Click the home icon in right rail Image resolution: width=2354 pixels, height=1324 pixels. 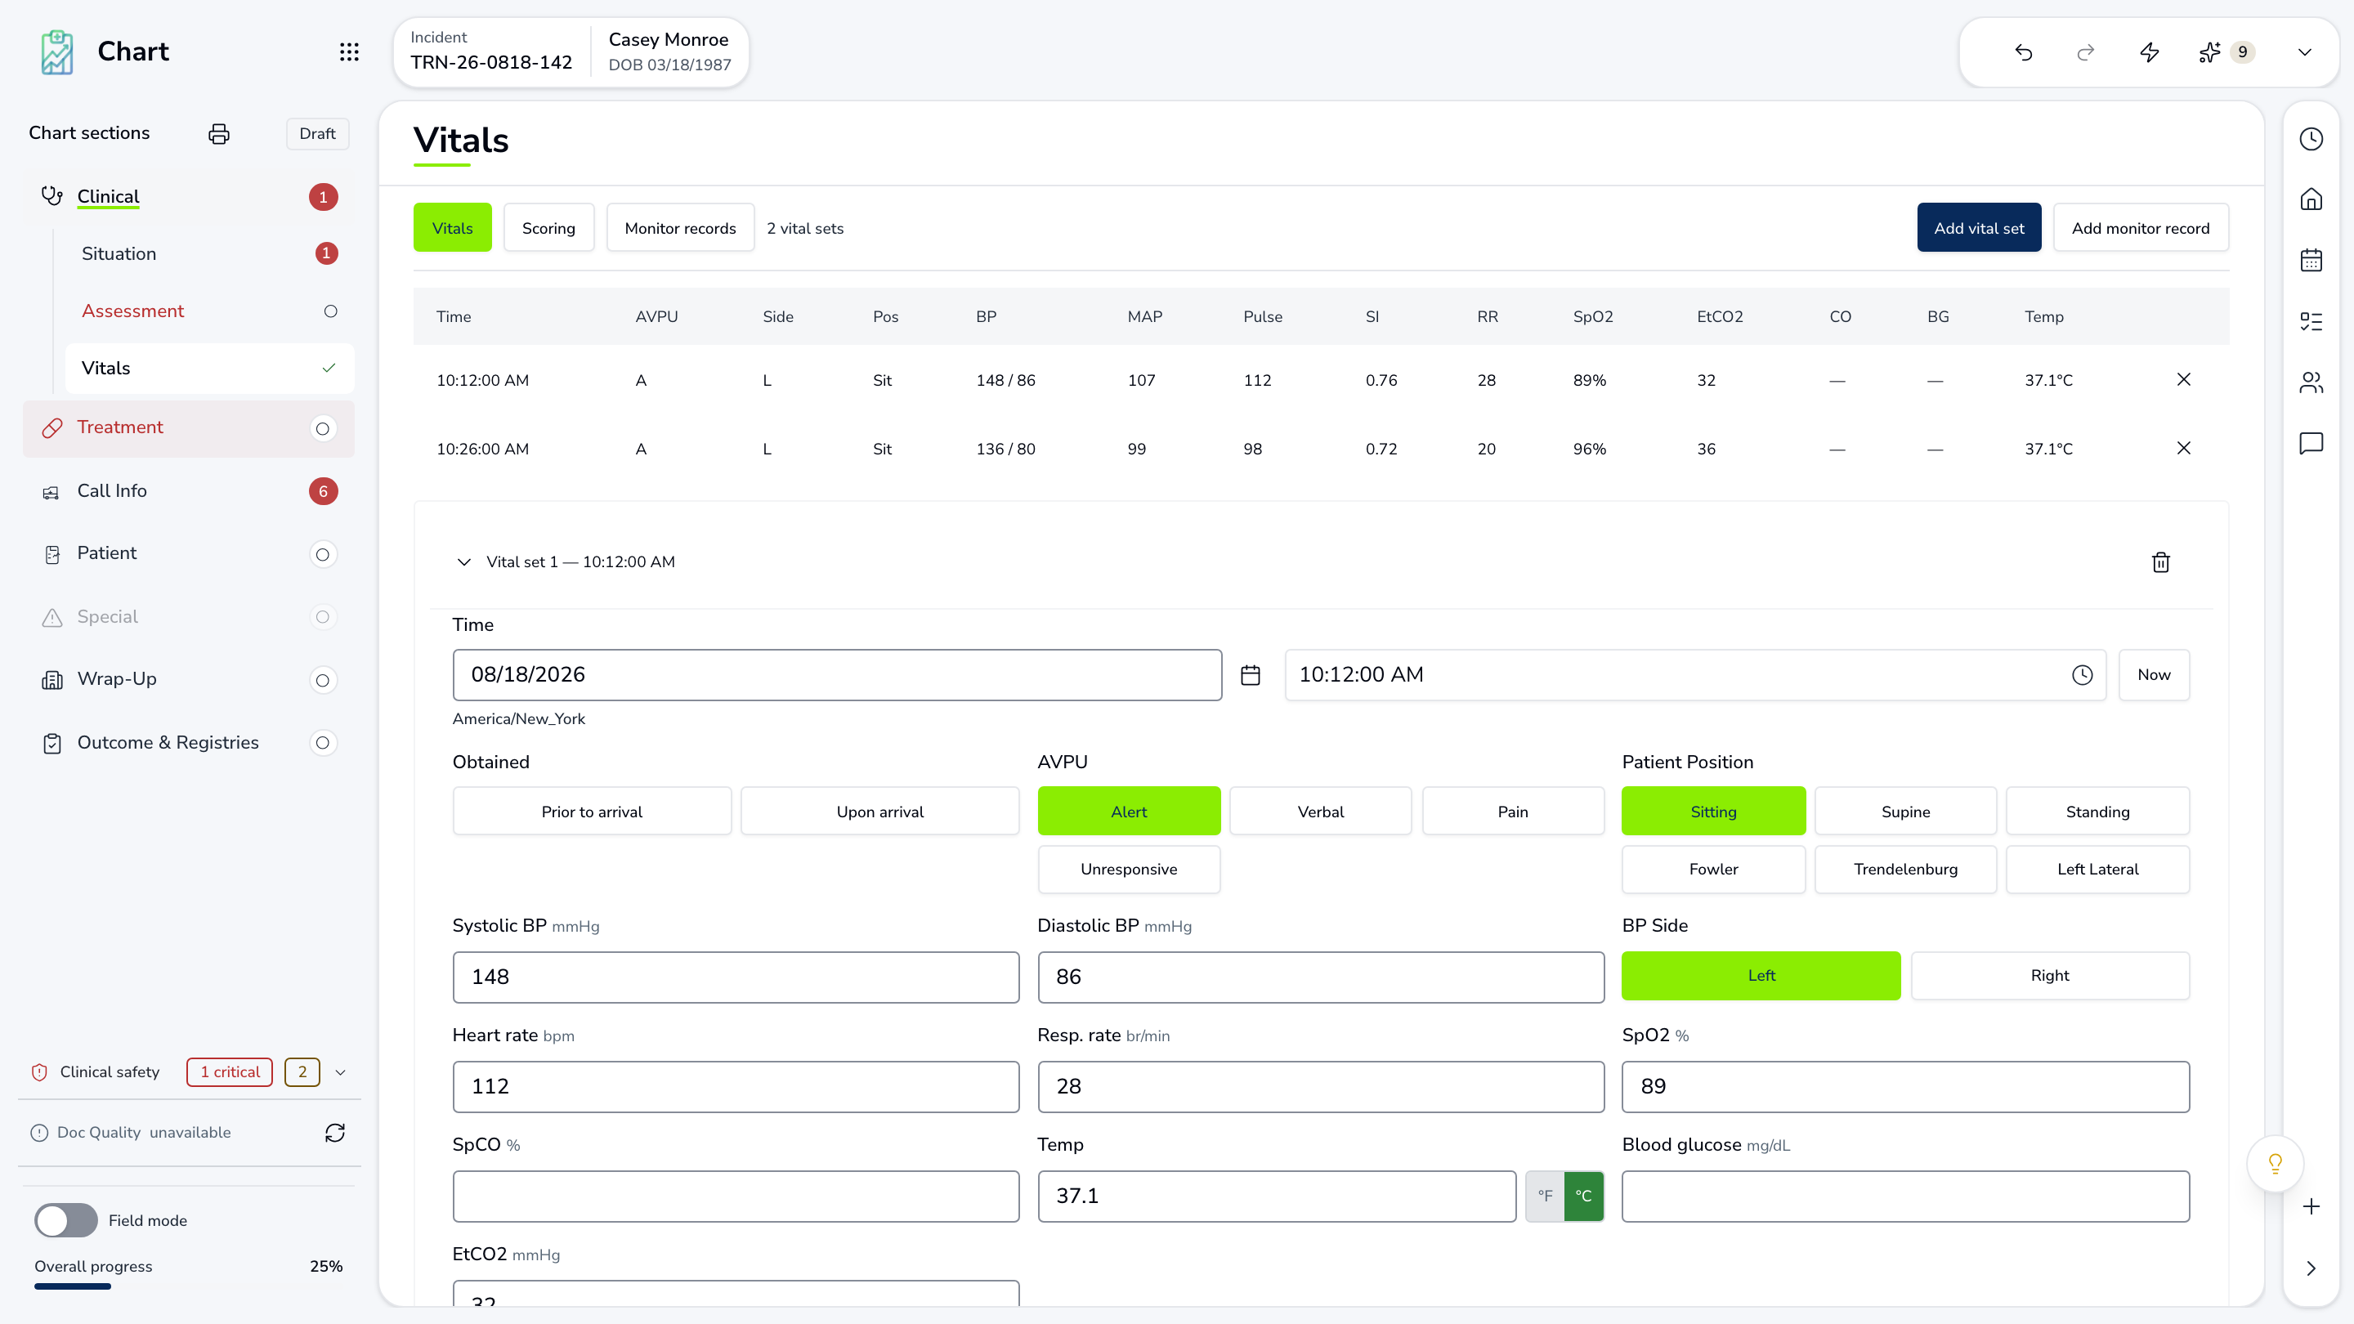pos(2310,199)
